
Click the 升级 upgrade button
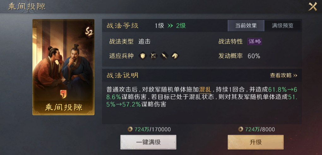pos(256,142)
